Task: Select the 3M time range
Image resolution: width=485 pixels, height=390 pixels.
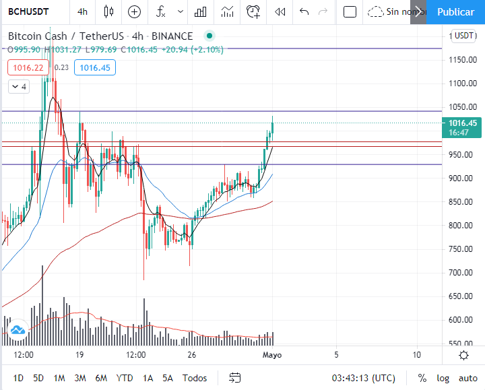Action: point(79,378)
